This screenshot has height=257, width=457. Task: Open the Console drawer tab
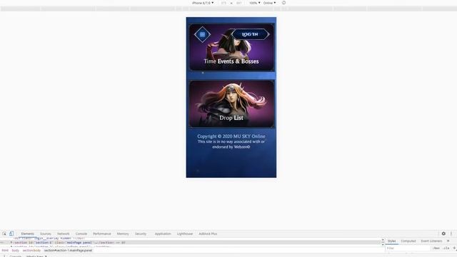point(16,256)
